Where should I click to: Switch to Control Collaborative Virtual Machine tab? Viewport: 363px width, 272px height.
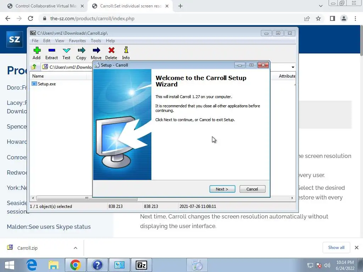[x=46, y=6]
